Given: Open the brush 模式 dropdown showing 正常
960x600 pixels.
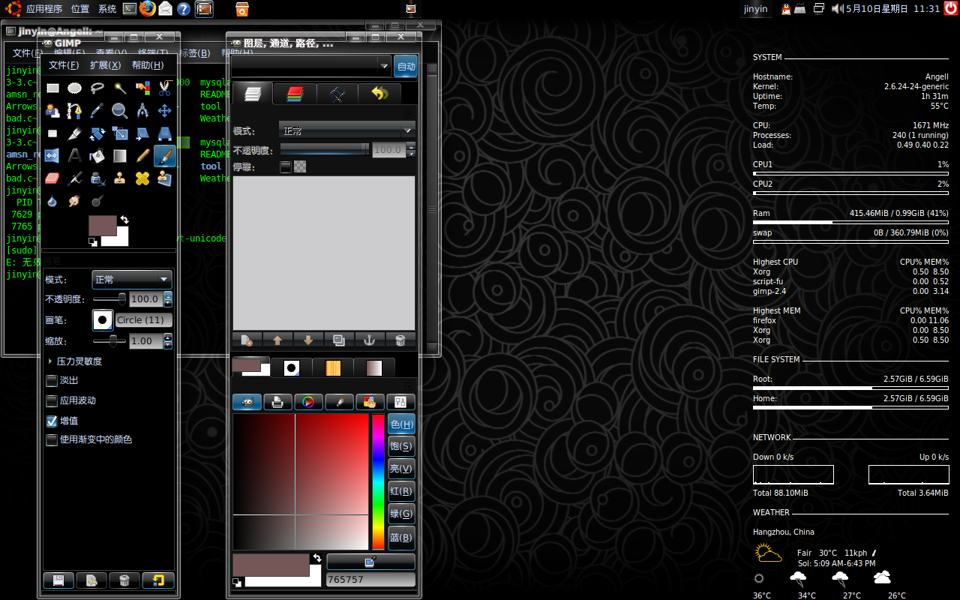Looking at the screenshot, I should 131,279.
